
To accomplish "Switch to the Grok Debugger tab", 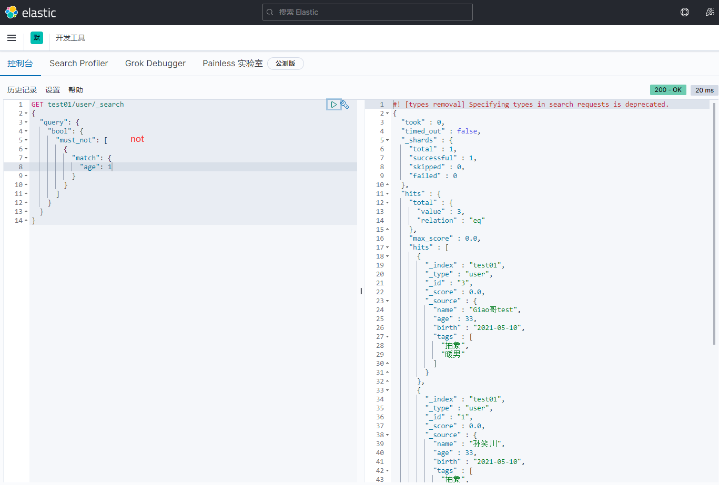I will (x=155, y=63).
